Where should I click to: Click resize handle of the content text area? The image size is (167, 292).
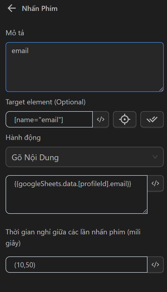tap(145, 211)
